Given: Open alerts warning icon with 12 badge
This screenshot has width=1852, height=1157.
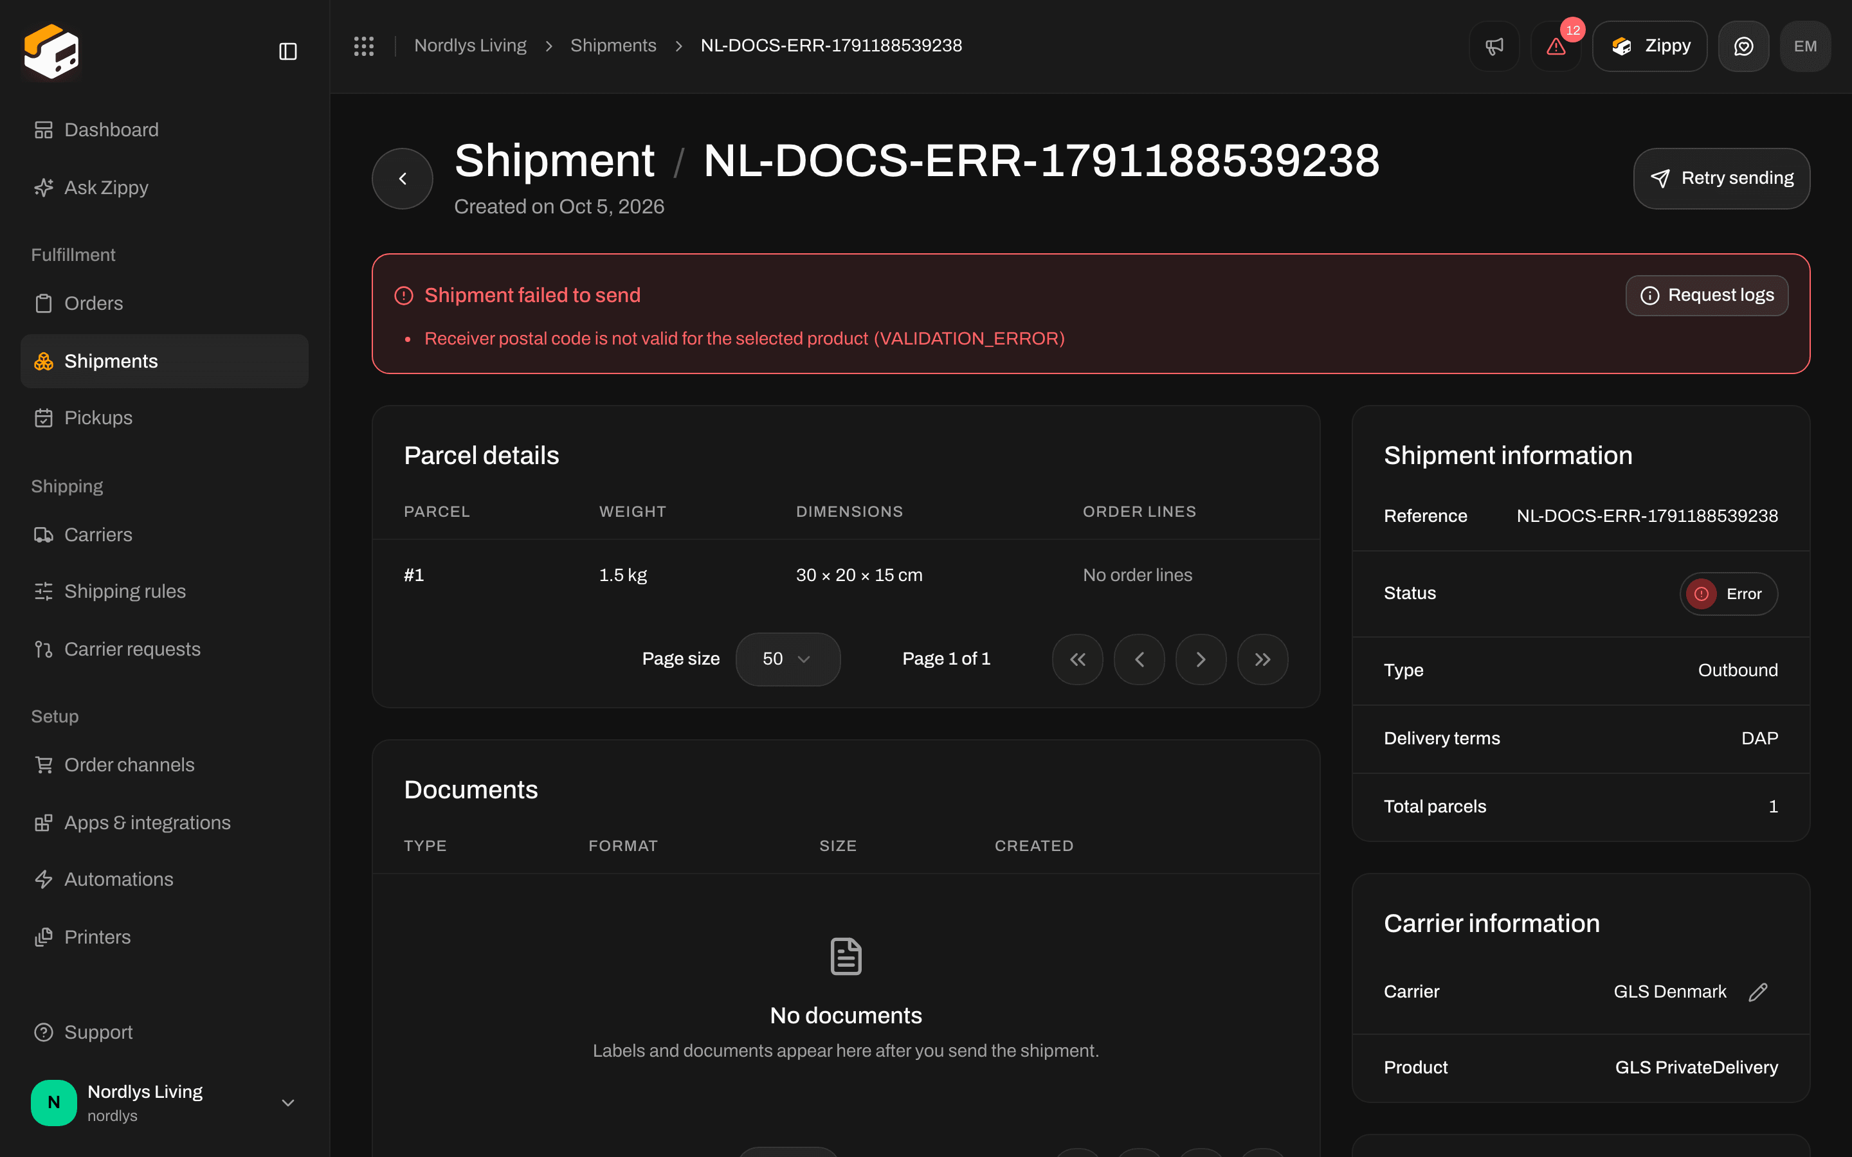Looking at the screenshot, I should 1556,46.
